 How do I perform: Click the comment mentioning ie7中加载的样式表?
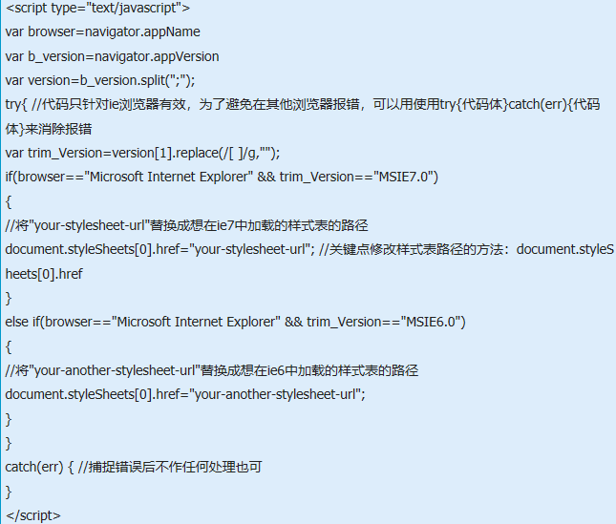tap(186, 225)
